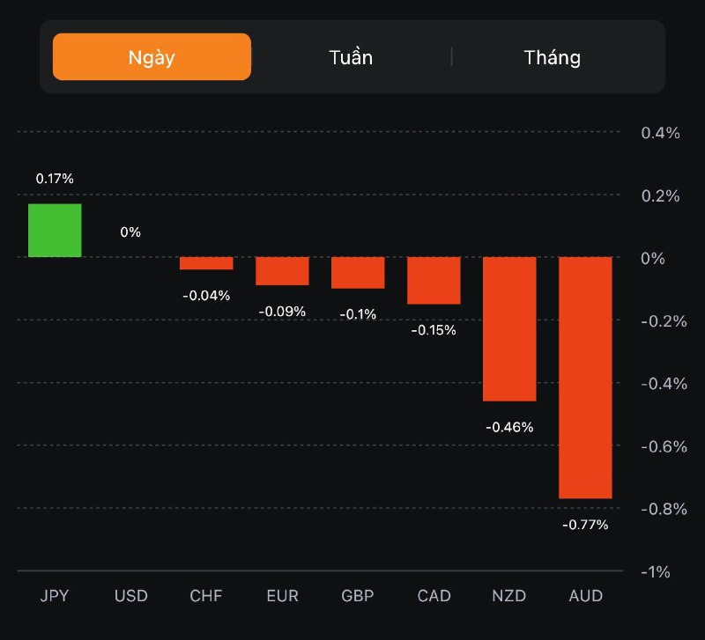Viewport: 705px width, 640px height.
Task: Click the JPY currency axis label
Action: pyautogui.click(x=55, y=596)
